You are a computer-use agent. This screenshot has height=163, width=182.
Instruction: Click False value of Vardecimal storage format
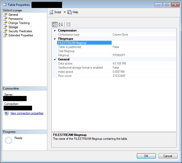click(x=116, y=68)
